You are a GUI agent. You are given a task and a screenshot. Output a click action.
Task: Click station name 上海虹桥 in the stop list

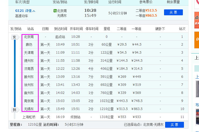point(29,117)
